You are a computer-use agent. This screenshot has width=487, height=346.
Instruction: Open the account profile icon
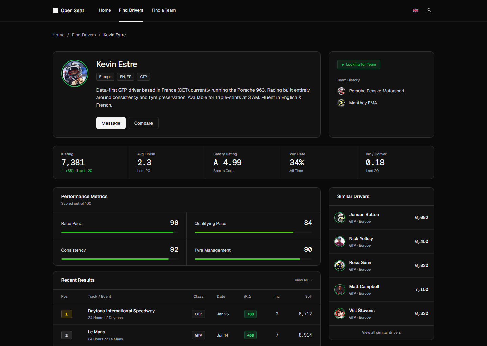click(429, 10)
